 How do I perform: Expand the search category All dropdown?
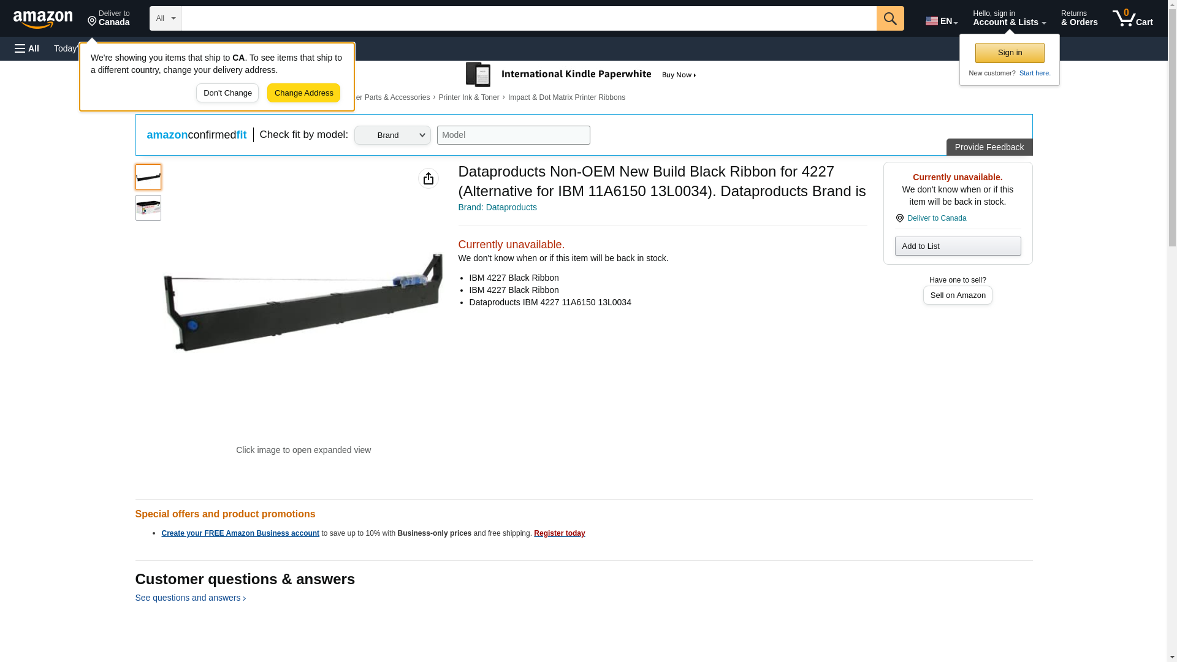tap(166, 18)
